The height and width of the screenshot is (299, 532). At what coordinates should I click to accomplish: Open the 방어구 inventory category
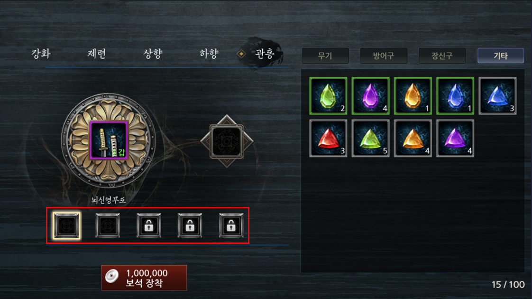point(384,56)
